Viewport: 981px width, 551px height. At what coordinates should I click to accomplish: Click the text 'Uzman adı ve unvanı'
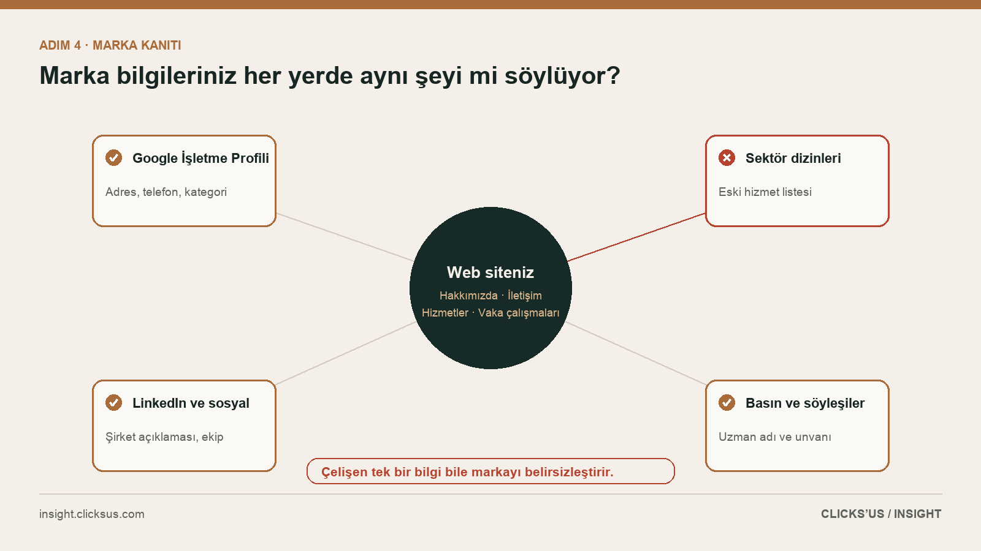click(x=775, y=437)
